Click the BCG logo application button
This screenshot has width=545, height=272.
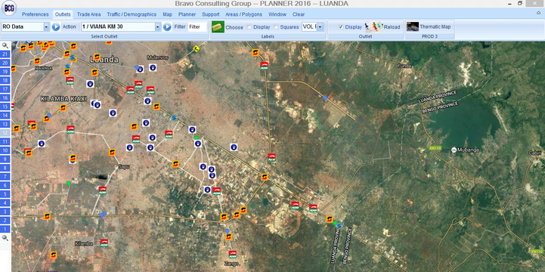pyautogui.click(x=9, y=8)
